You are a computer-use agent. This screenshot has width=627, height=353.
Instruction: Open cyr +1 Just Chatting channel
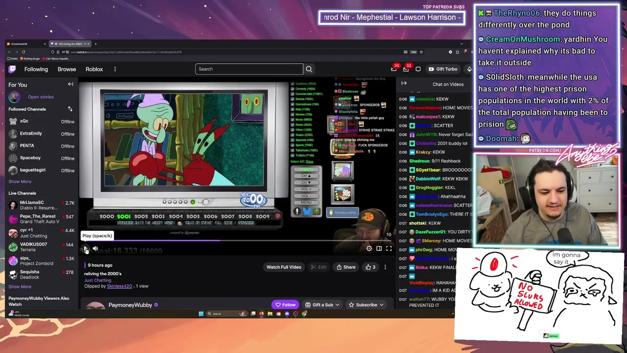pyautogui.click(x=41, y=233)
